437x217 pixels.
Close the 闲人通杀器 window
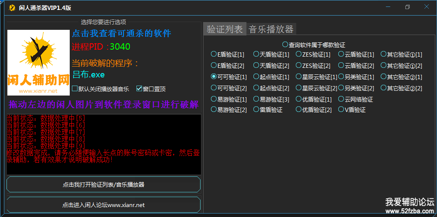(427, 7)
